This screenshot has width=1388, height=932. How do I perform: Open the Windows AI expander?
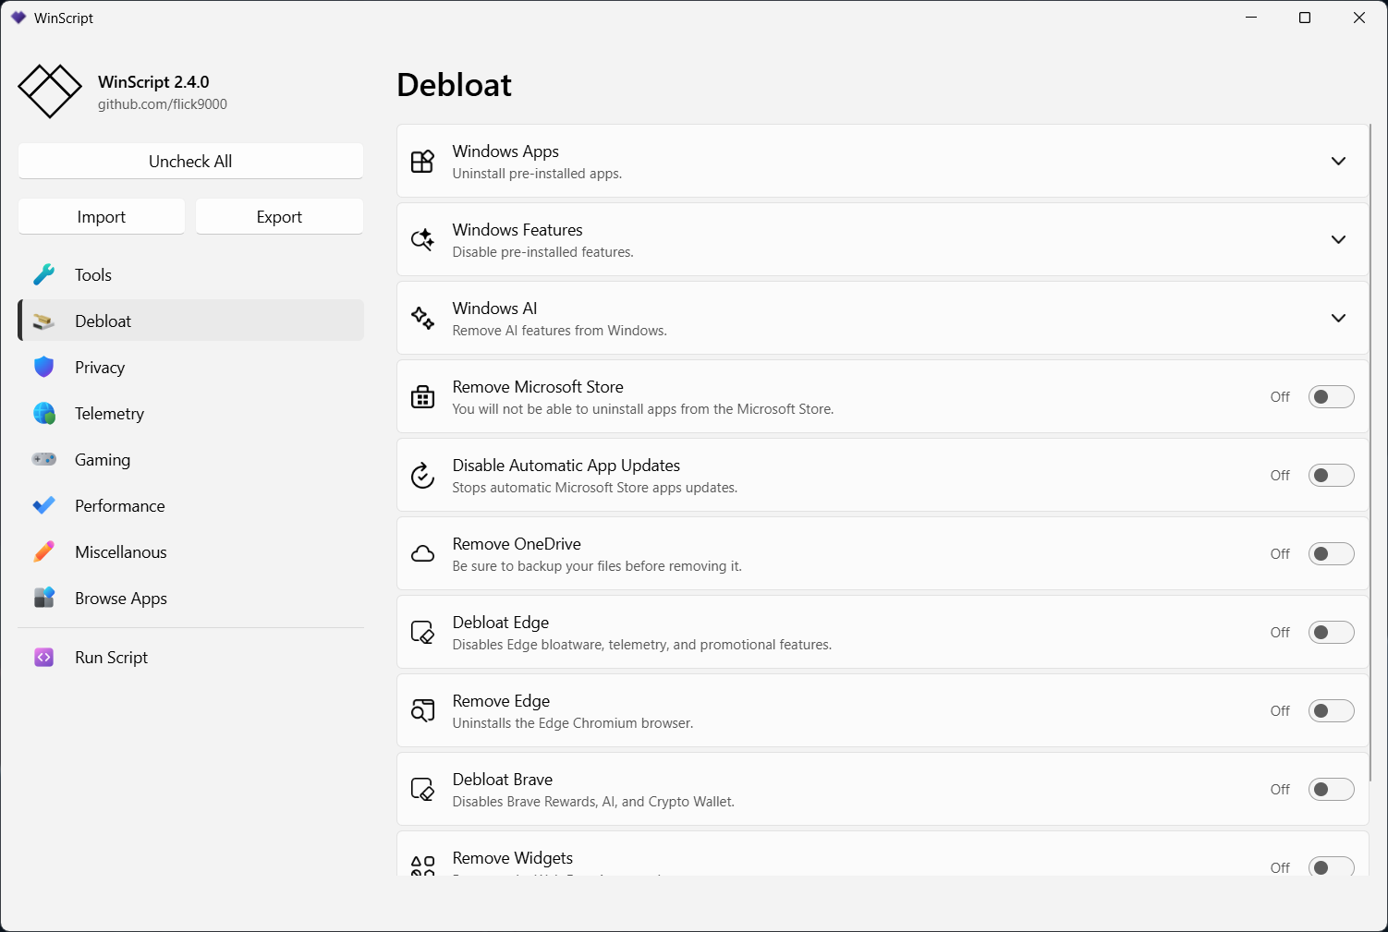tap(1338, 319)
